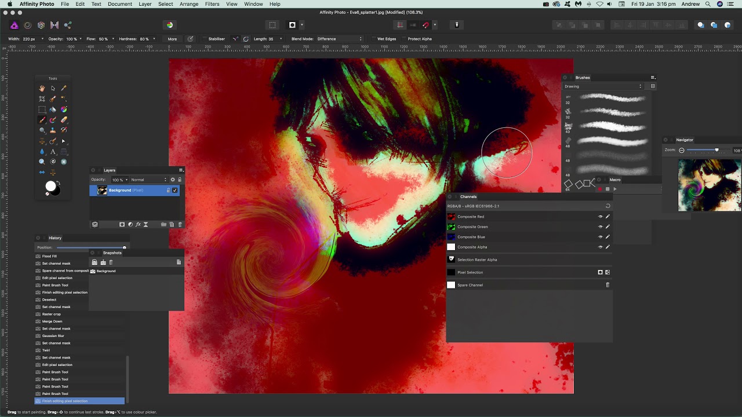Select the Twirl history step
The width and height of the screenshot is (742, 417).
pos(46,350)
